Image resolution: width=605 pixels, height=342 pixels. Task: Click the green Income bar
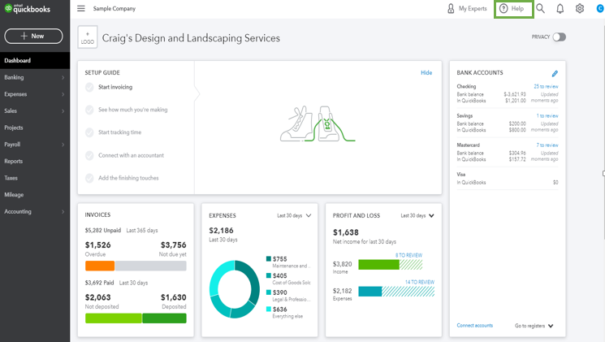[x=379, y=264]
